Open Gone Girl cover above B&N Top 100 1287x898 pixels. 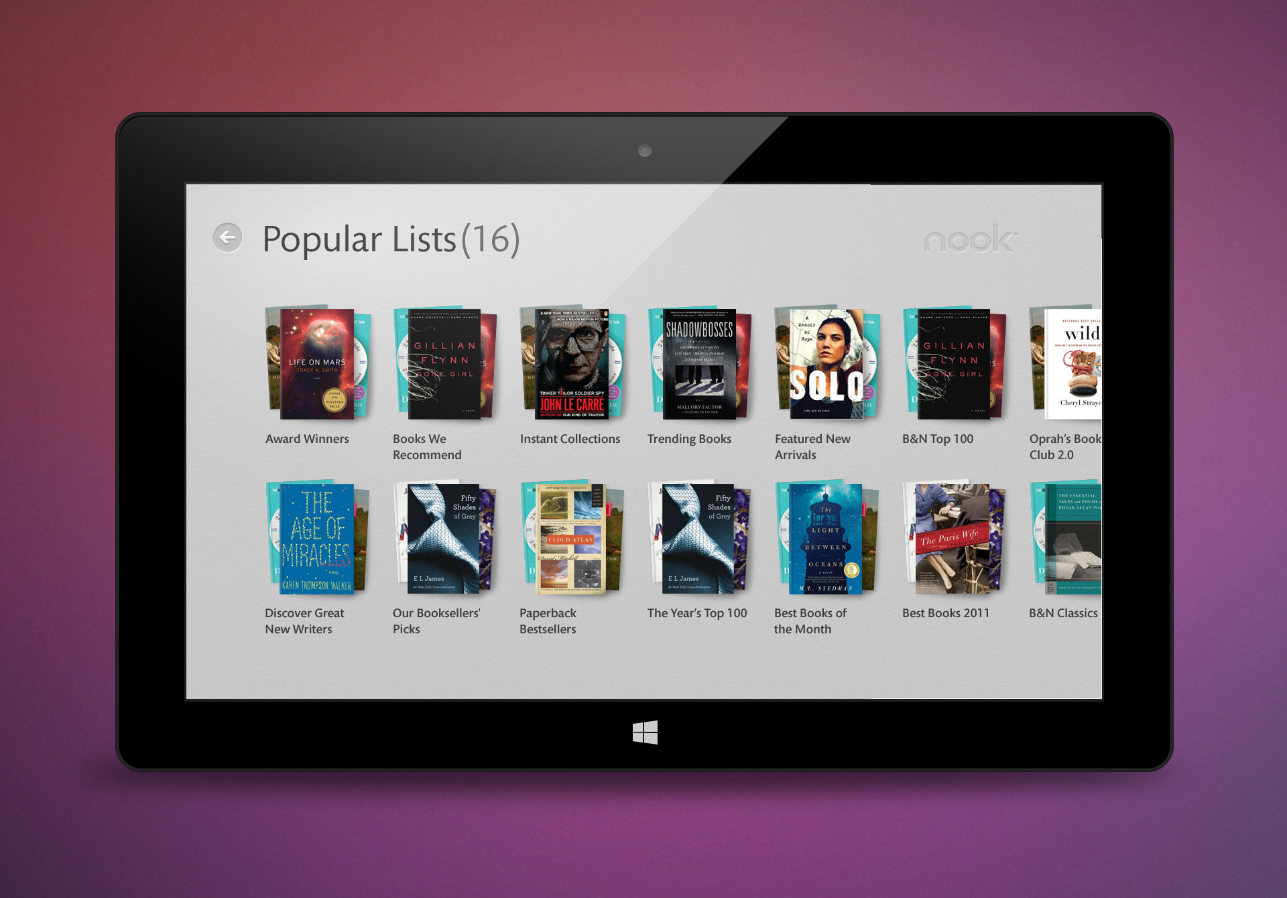[953, 364]
